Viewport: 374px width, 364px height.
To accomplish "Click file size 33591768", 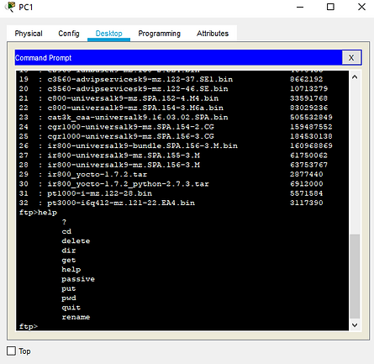I will [308, 98].
